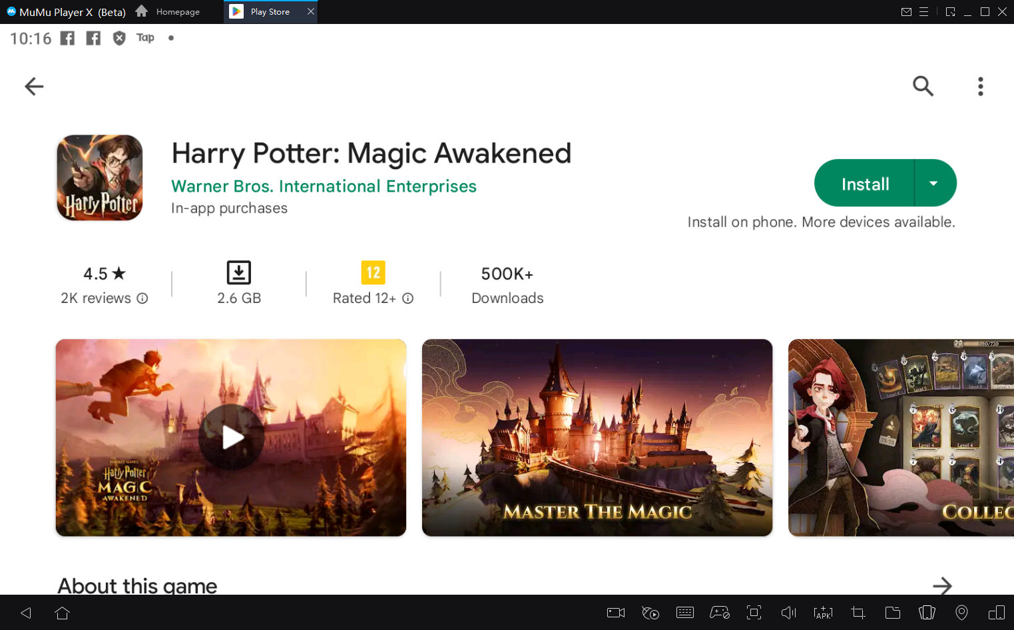Switch to the Homepage tab
The height and width of the screenshot is (630, 1014).
[168, 12]
